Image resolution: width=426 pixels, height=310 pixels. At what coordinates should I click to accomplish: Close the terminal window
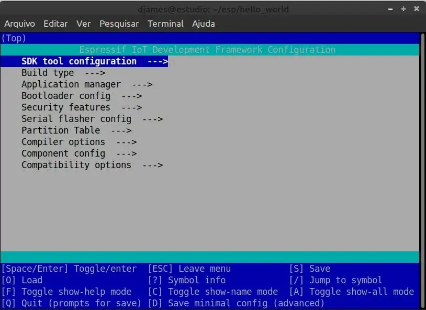point(417,9)
